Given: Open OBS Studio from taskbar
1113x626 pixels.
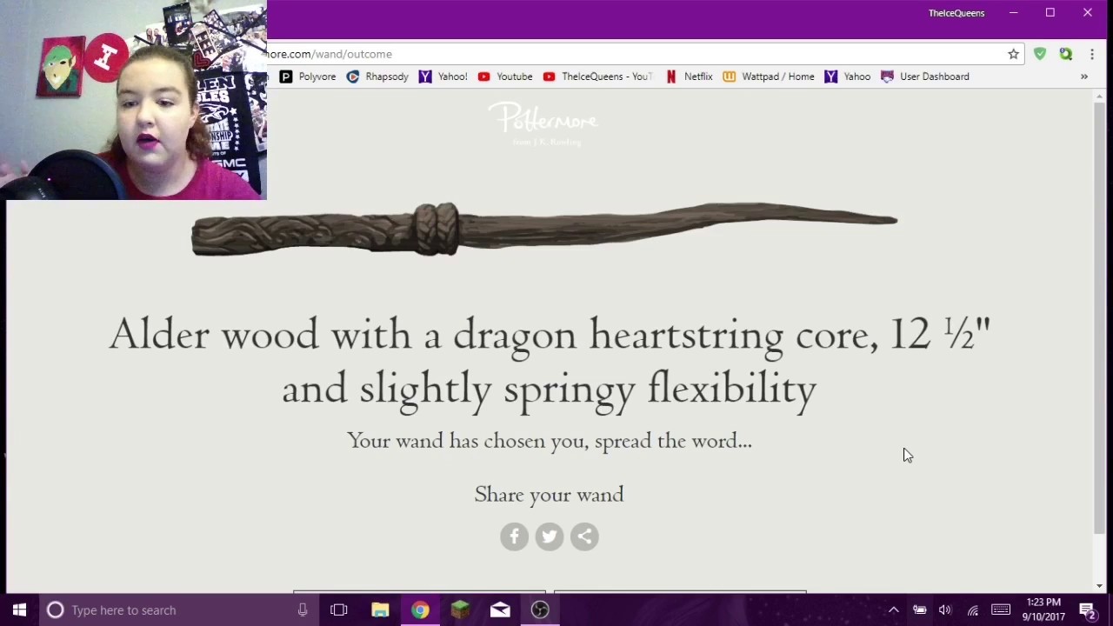Looking at the screenshot, I should (x=540, y=610).
